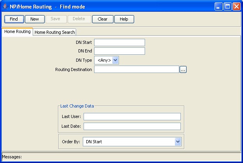The image size is (243, 163).
Task: Click the DN Type label
Action: point(84,60)
